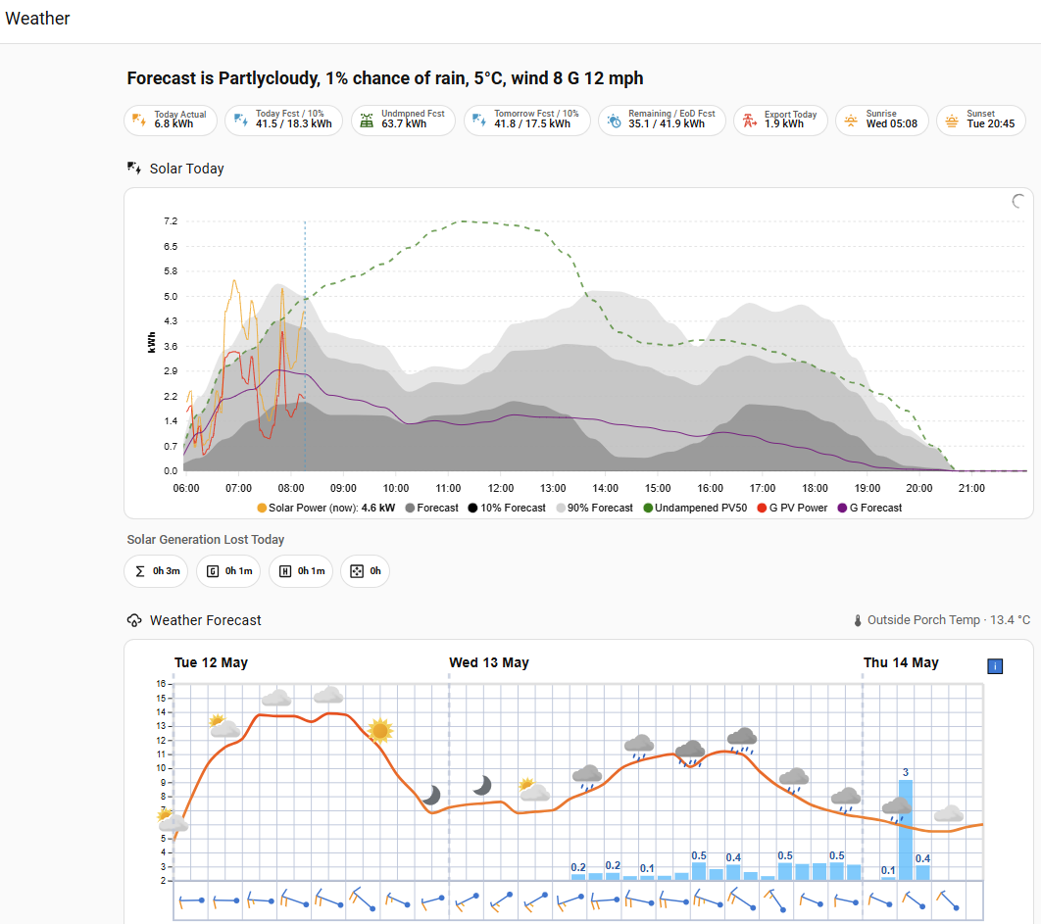Click the Thu 14 May day label

(901, 662)
